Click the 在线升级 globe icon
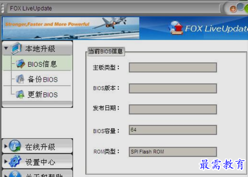Viewport: 248px width, 177px height. click(x=15, y=146)
